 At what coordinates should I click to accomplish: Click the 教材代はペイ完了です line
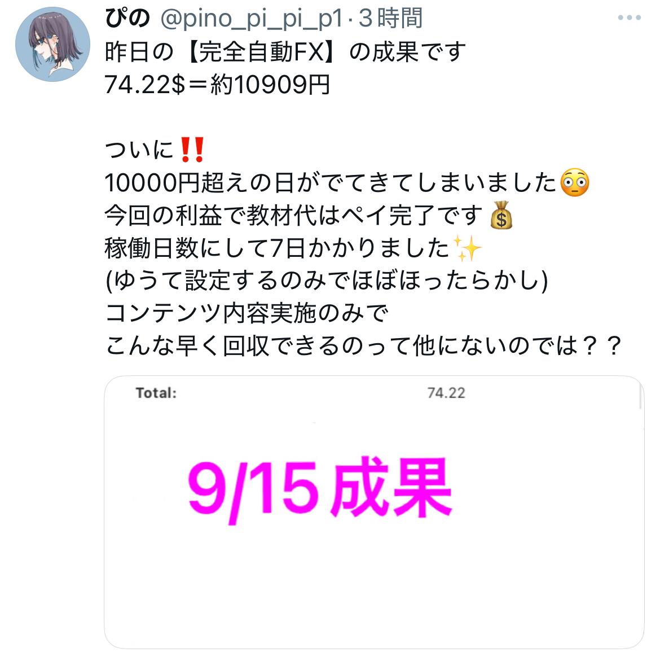309,215
